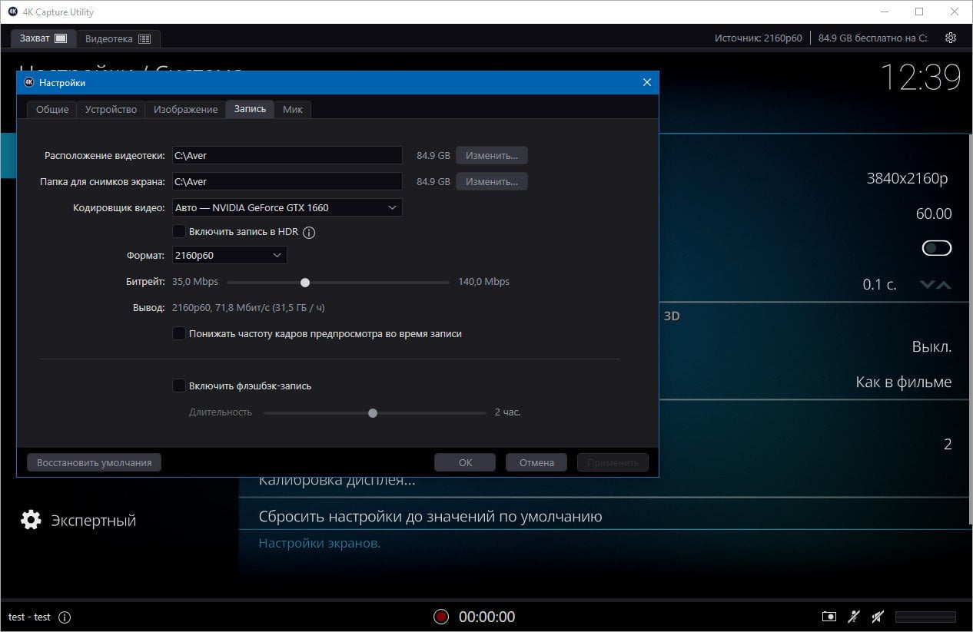
Task: Toggle the muted microphone icon
Action: click(x=854, y=617)
